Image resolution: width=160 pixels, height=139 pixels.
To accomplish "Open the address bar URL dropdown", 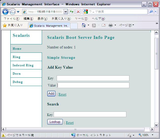I will (66, 12).
